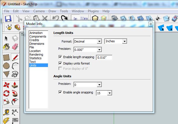Activate the Rotate tool
Screen dimensions: 178x124
tap(6, 93)
